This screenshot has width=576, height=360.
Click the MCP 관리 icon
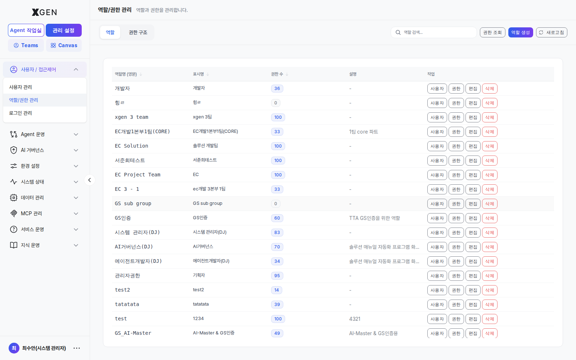[14, 213]
